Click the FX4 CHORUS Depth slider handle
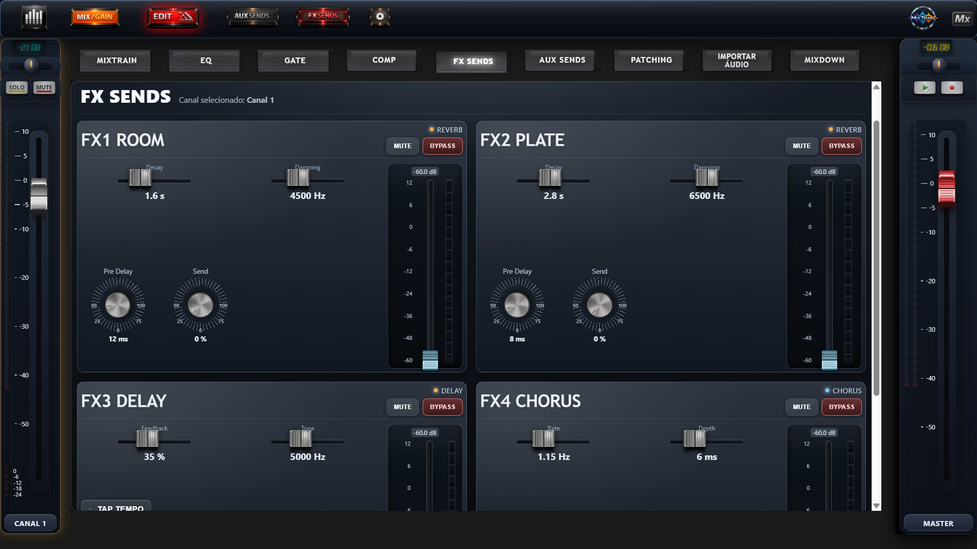Viewport: 977px width, 549px height. 695,439
